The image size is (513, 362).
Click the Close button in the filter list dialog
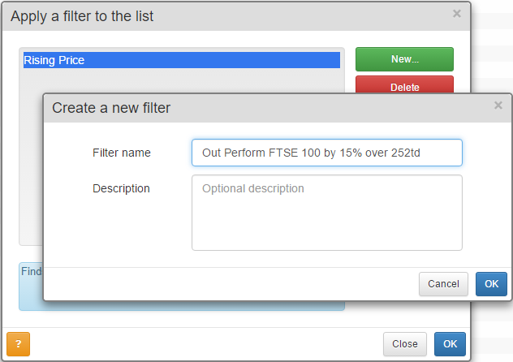point(405,344)
